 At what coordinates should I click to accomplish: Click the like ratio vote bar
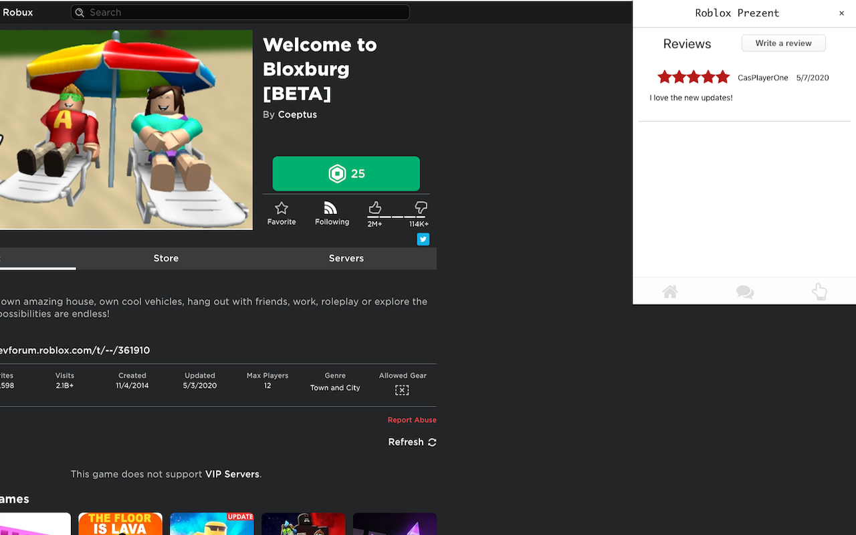tap(398, 217)
